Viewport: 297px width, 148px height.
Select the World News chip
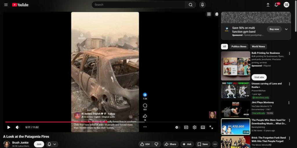[258, 47]
